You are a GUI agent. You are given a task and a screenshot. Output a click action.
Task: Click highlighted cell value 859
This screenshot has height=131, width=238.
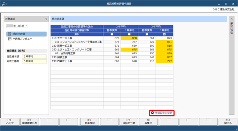[x=164, y=53]
